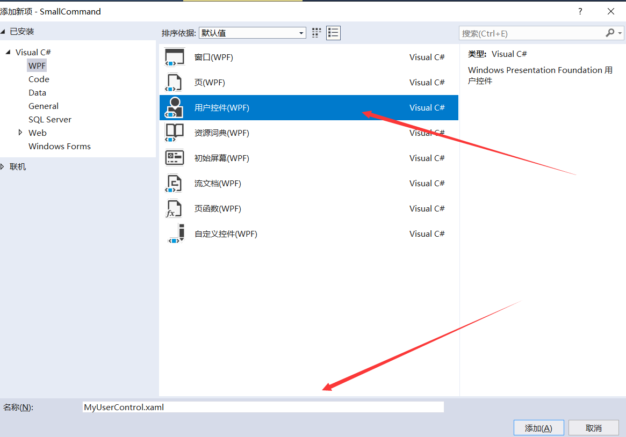
Task: Select the 用户控件(WPF) template name
Action: coord(221,108)
